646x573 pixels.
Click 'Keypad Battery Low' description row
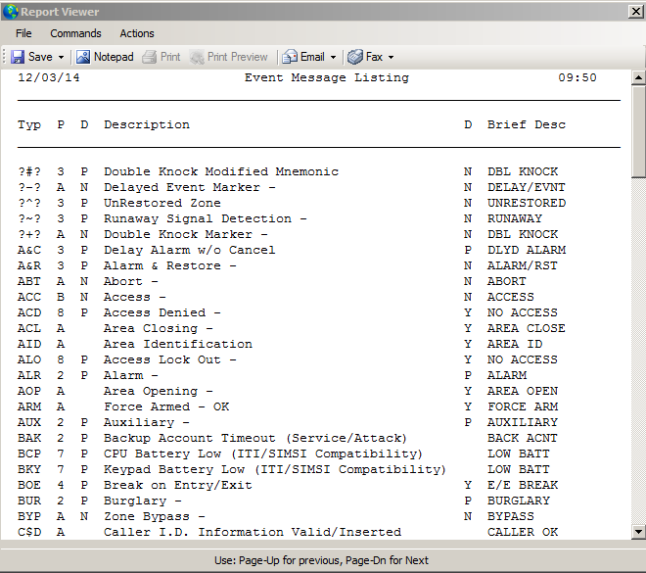point(275,469)
